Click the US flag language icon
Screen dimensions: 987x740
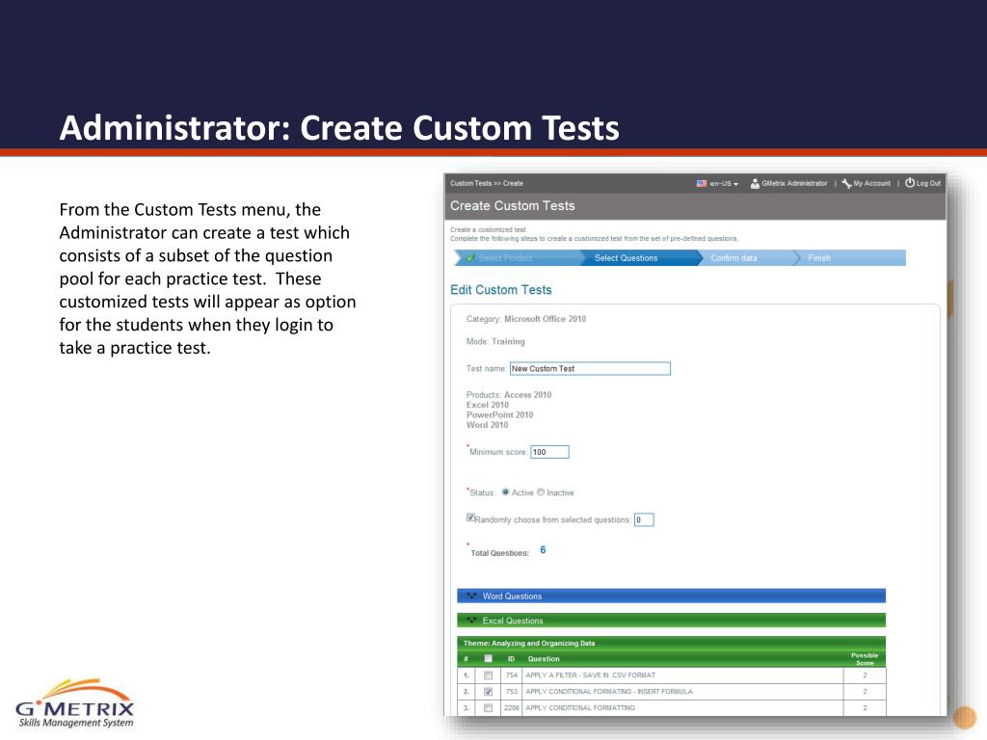(x=702, y=184)
